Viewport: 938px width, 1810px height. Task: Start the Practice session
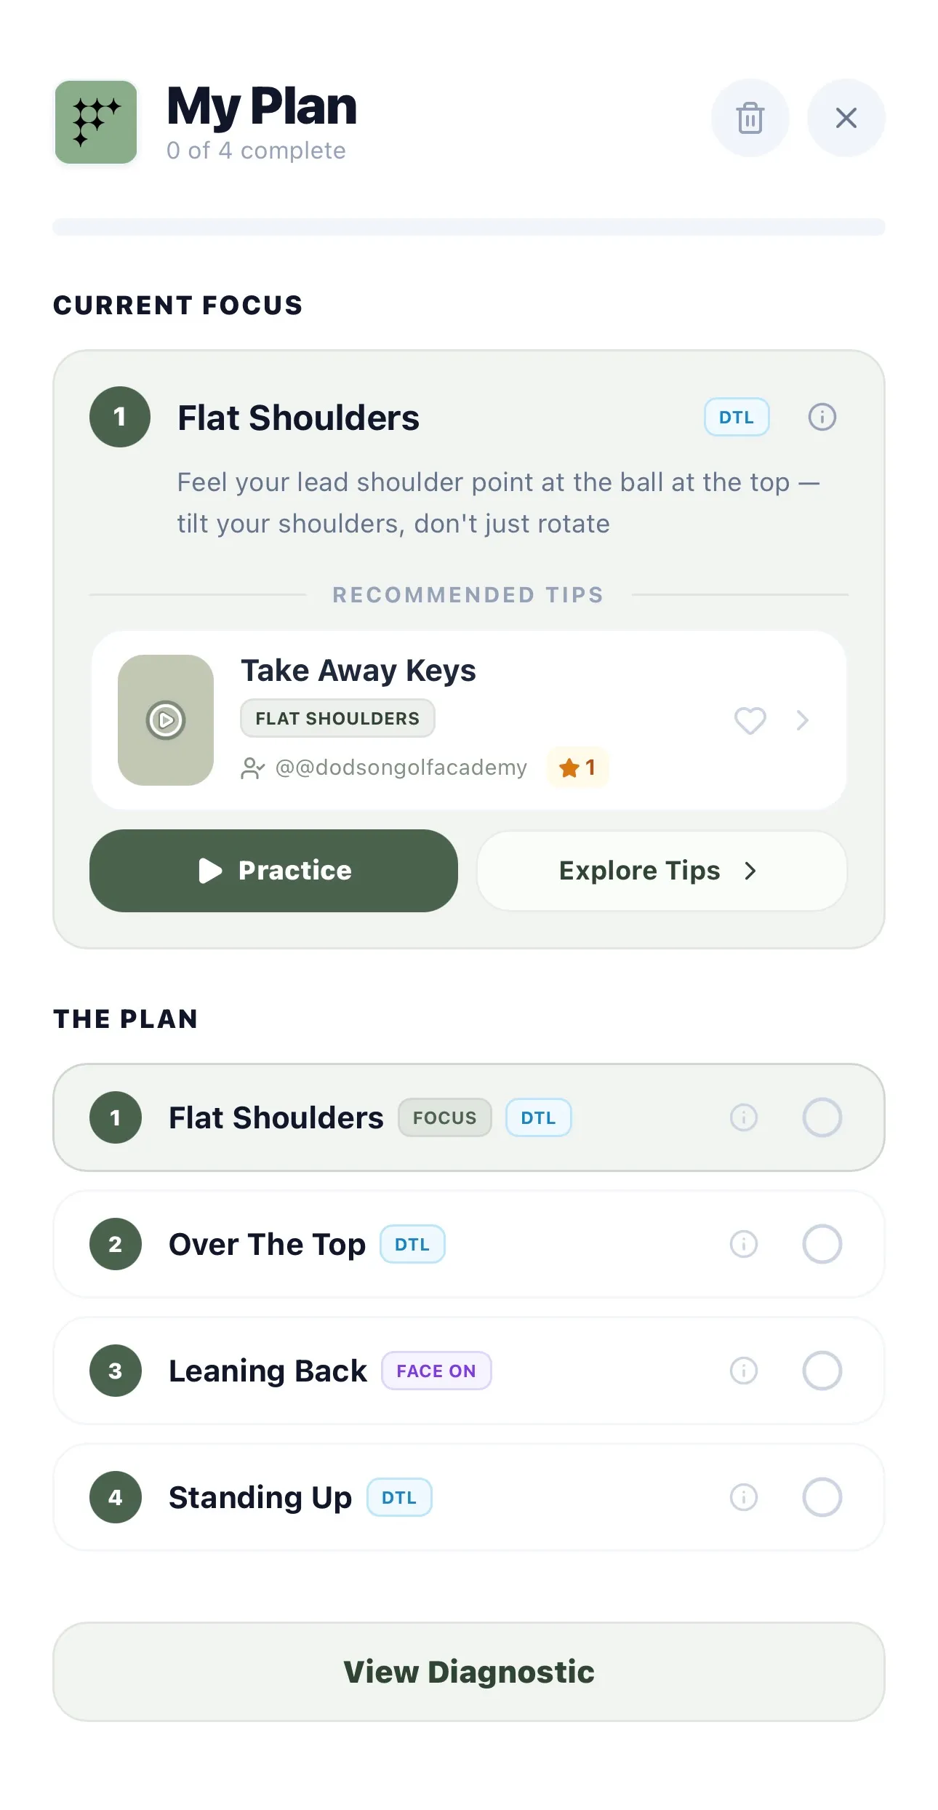click(273, 871)
